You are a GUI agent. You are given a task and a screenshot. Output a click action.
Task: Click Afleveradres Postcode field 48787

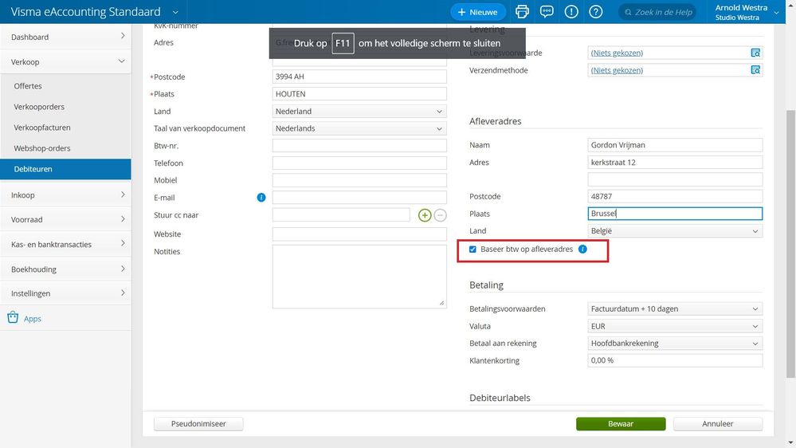pyautogui.click(x=675, y=197)
